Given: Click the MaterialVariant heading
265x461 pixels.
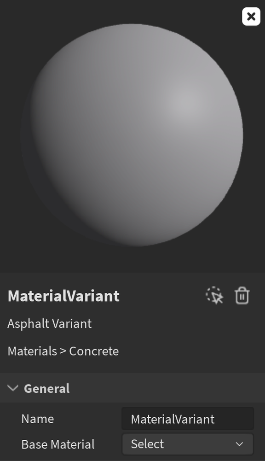Looking at the screenshot, I should pos(63,296).
